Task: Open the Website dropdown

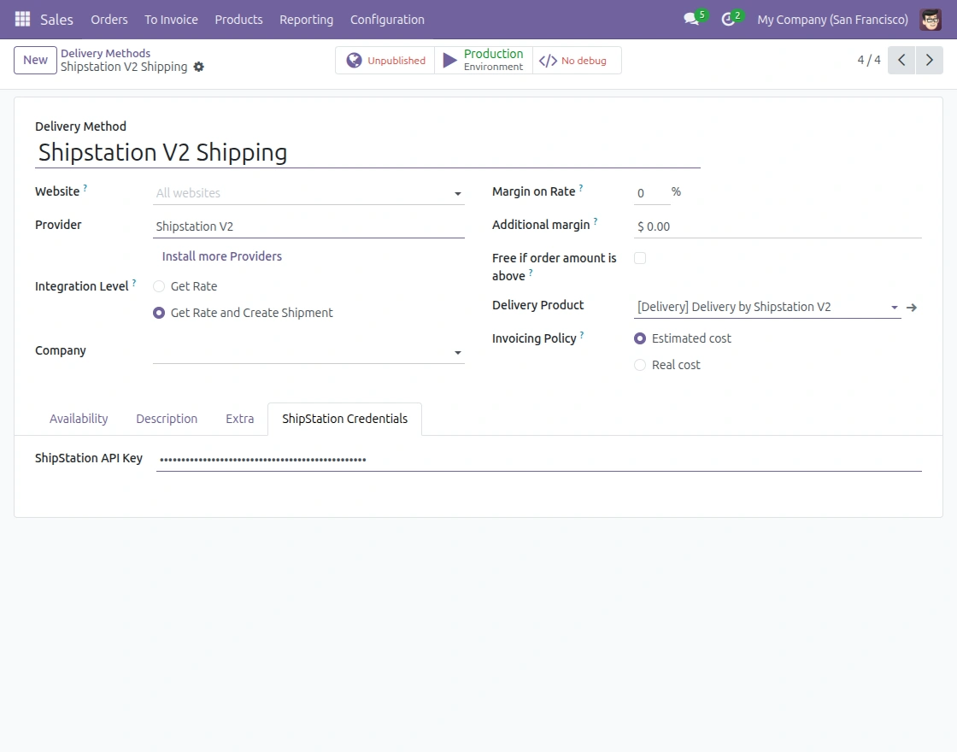Action: 457,193
